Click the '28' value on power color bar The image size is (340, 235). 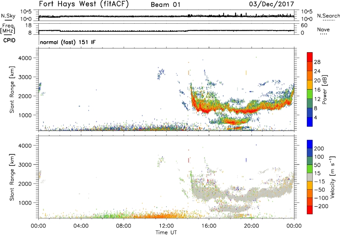point(317,62)
